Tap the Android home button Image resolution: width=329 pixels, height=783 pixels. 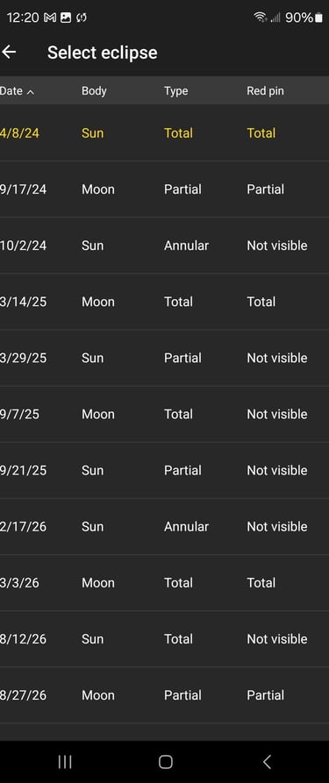tap(166, 762)
